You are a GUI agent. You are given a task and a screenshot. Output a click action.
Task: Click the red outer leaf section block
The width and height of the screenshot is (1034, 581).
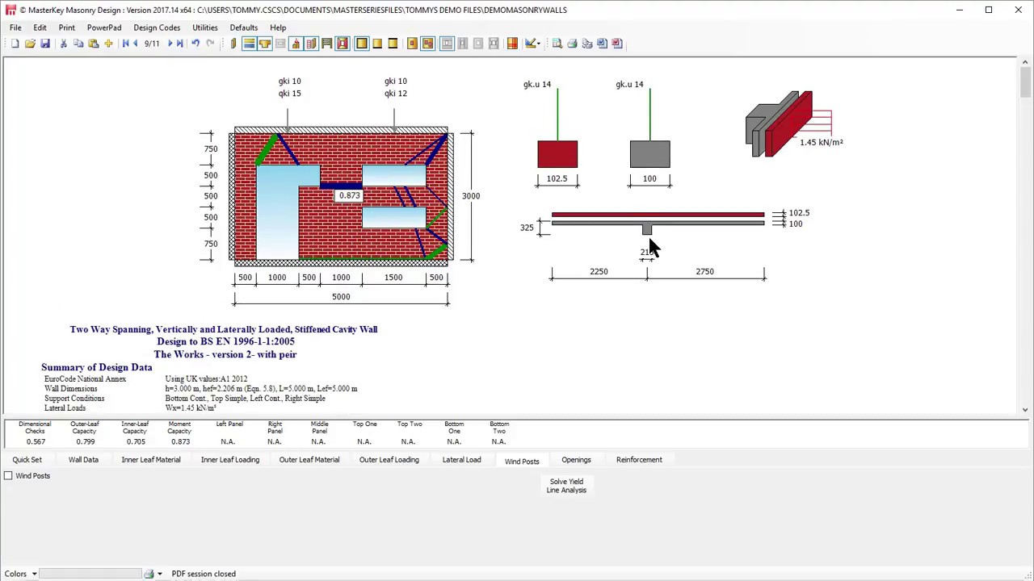(x=557, y=154)
